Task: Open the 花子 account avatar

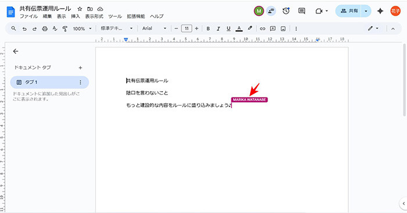Action: coord(395,11)
